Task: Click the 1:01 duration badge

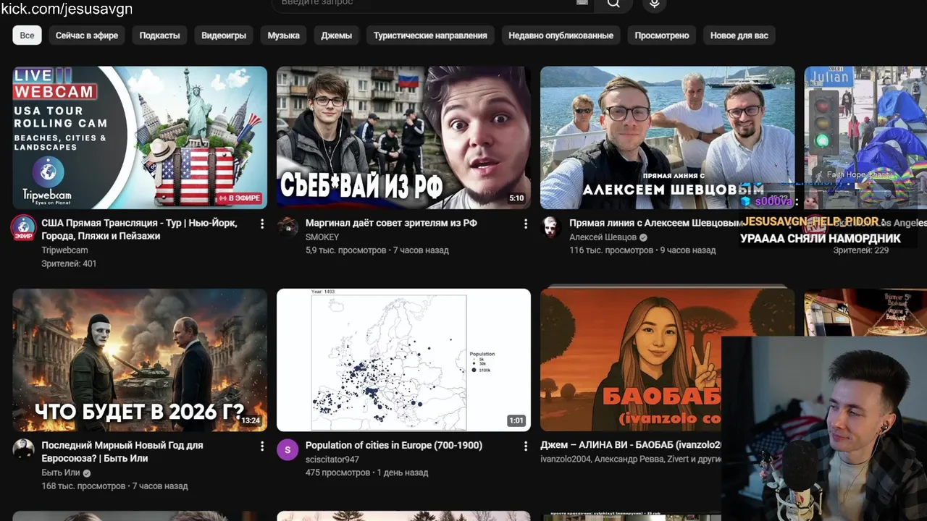Action: coord(516,420)
